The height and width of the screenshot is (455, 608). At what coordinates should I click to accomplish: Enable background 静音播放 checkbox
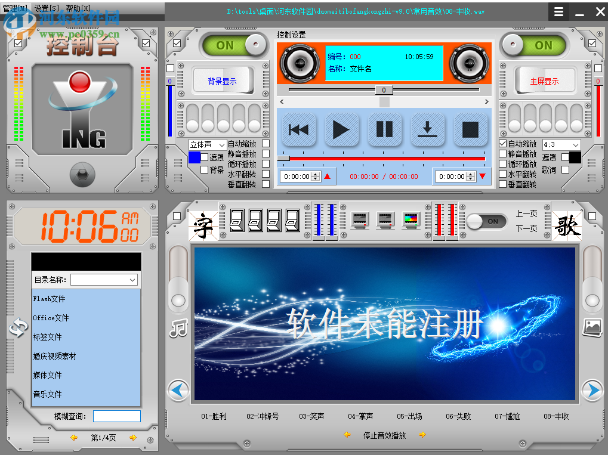(266, 153)
